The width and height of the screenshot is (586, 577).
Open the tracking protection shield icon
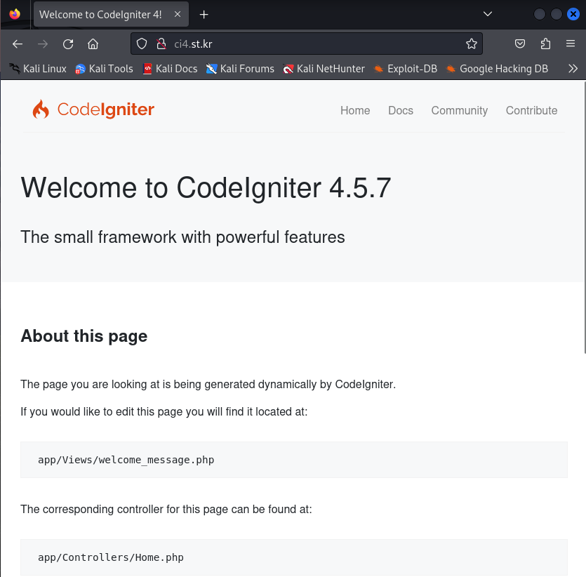coord(142,44)
